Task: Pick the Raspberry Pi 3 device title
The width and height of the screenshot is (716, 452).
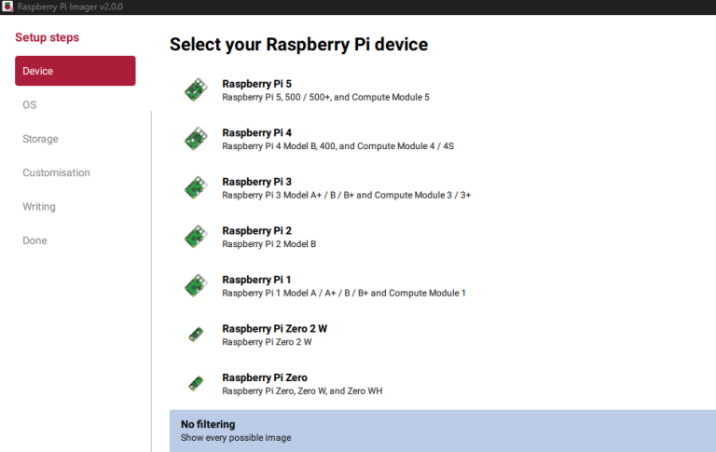Action: tap(256, 182)
